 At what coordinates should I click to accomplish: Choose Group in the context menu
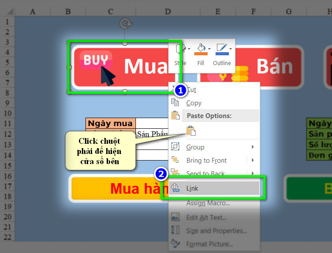point(214,147)
